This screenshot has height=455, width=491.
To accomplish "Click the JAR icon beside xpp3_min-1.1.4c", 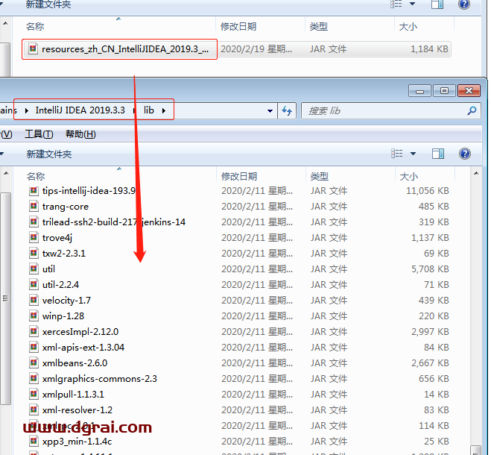I will coord(34,442).
